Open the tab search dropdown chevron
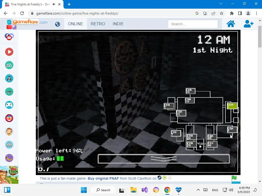Viewport: 262px width, 196px height. pyautogui.click(x=221, y=4)
